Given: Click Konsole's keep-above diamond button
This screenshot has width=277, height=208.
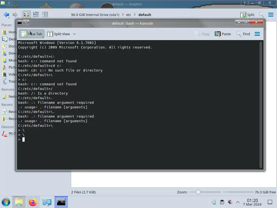Looking at the screenshot, I should point(26,22).
